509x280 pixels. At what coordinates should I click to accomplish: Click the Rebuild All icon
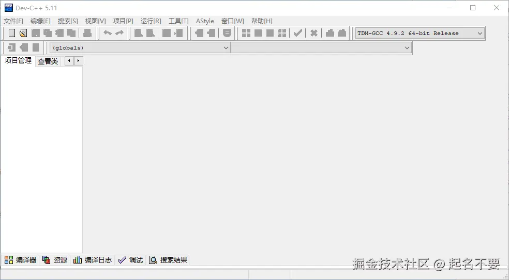coord(282,33)
